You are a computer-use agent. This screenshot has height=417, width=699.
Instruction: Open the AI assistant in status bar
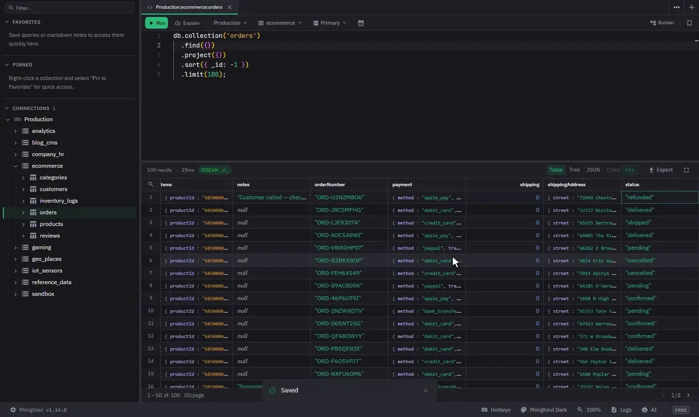pyautogui.click(x=649, y=410)
